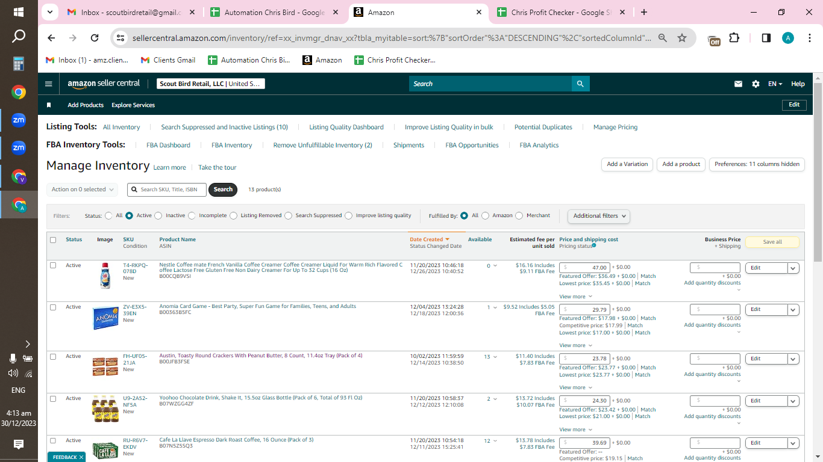The height and width of the screenshot is (462, 823).
Task: Reload the page with the refresh icon
Action: (95, 38)
